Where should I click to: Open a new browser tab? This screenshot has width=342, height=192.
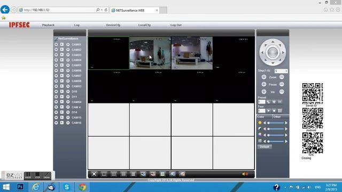click(x=164, y=10)
